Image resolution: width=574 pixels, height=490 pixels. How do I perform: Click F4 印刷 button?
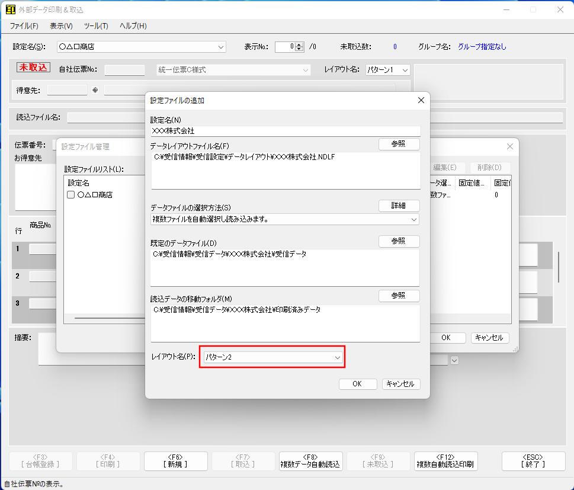[108, 461]
